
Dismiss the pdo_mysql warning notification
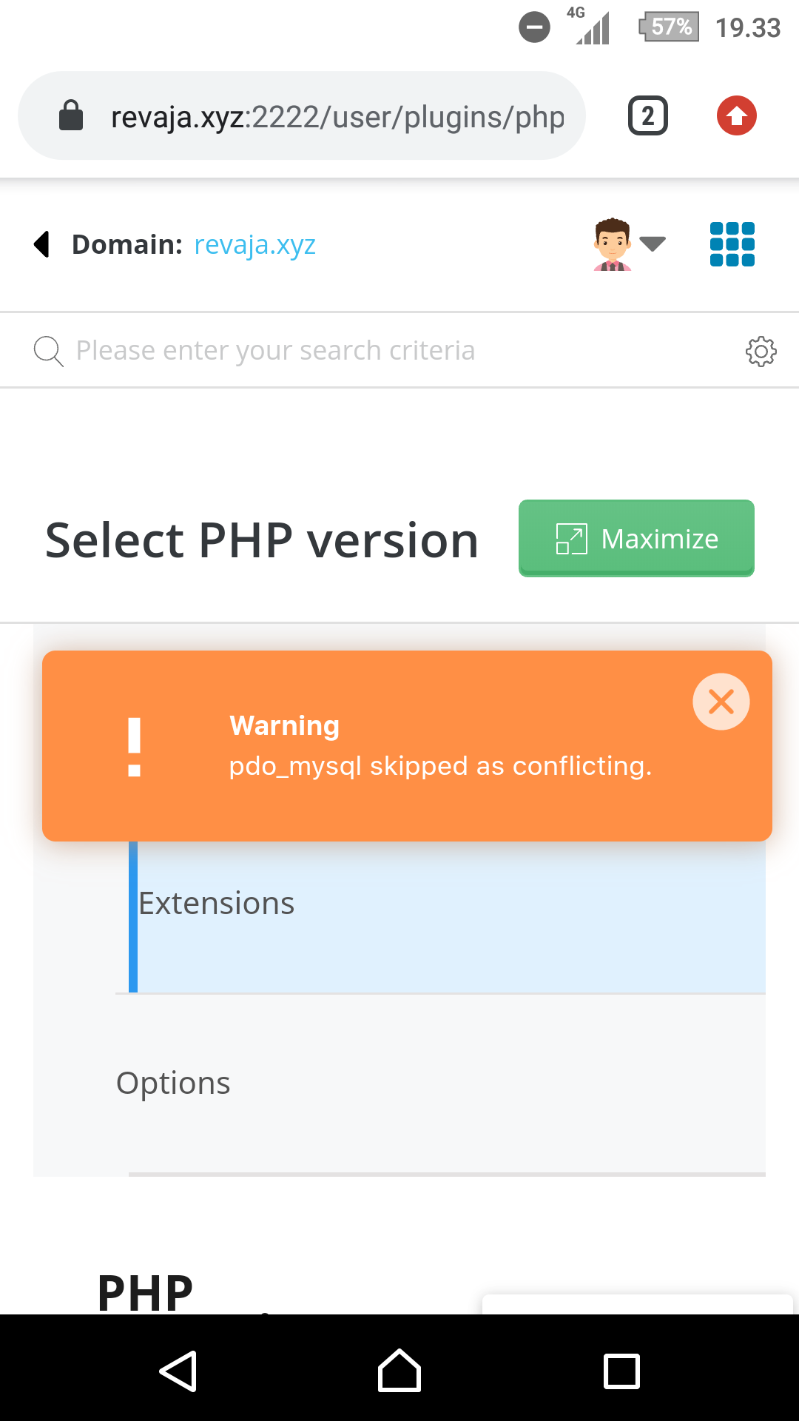pos(721,702)
